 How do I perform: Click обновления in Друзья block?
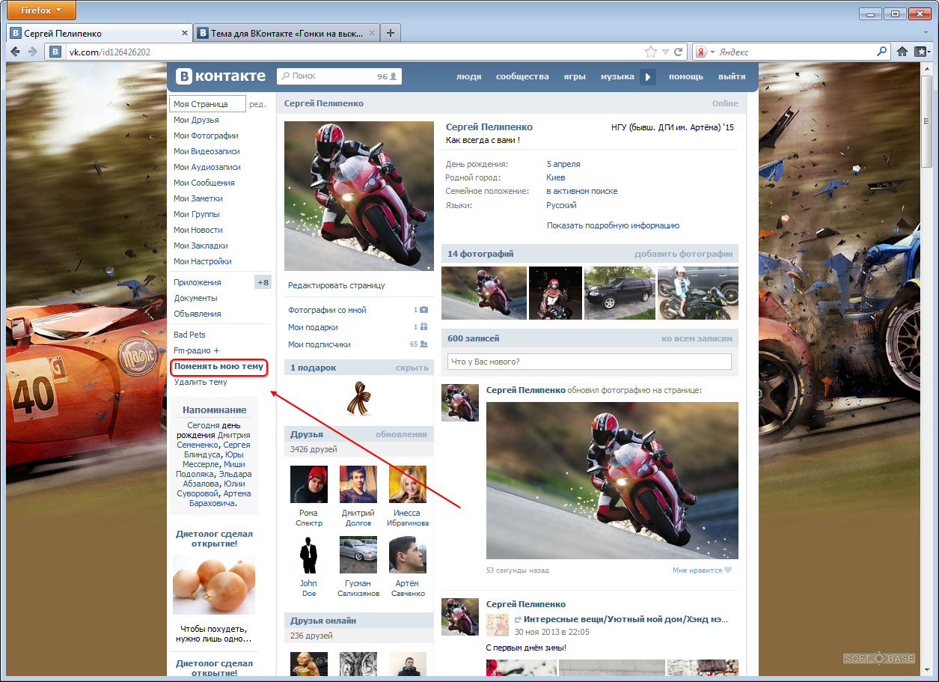[401, 434]
